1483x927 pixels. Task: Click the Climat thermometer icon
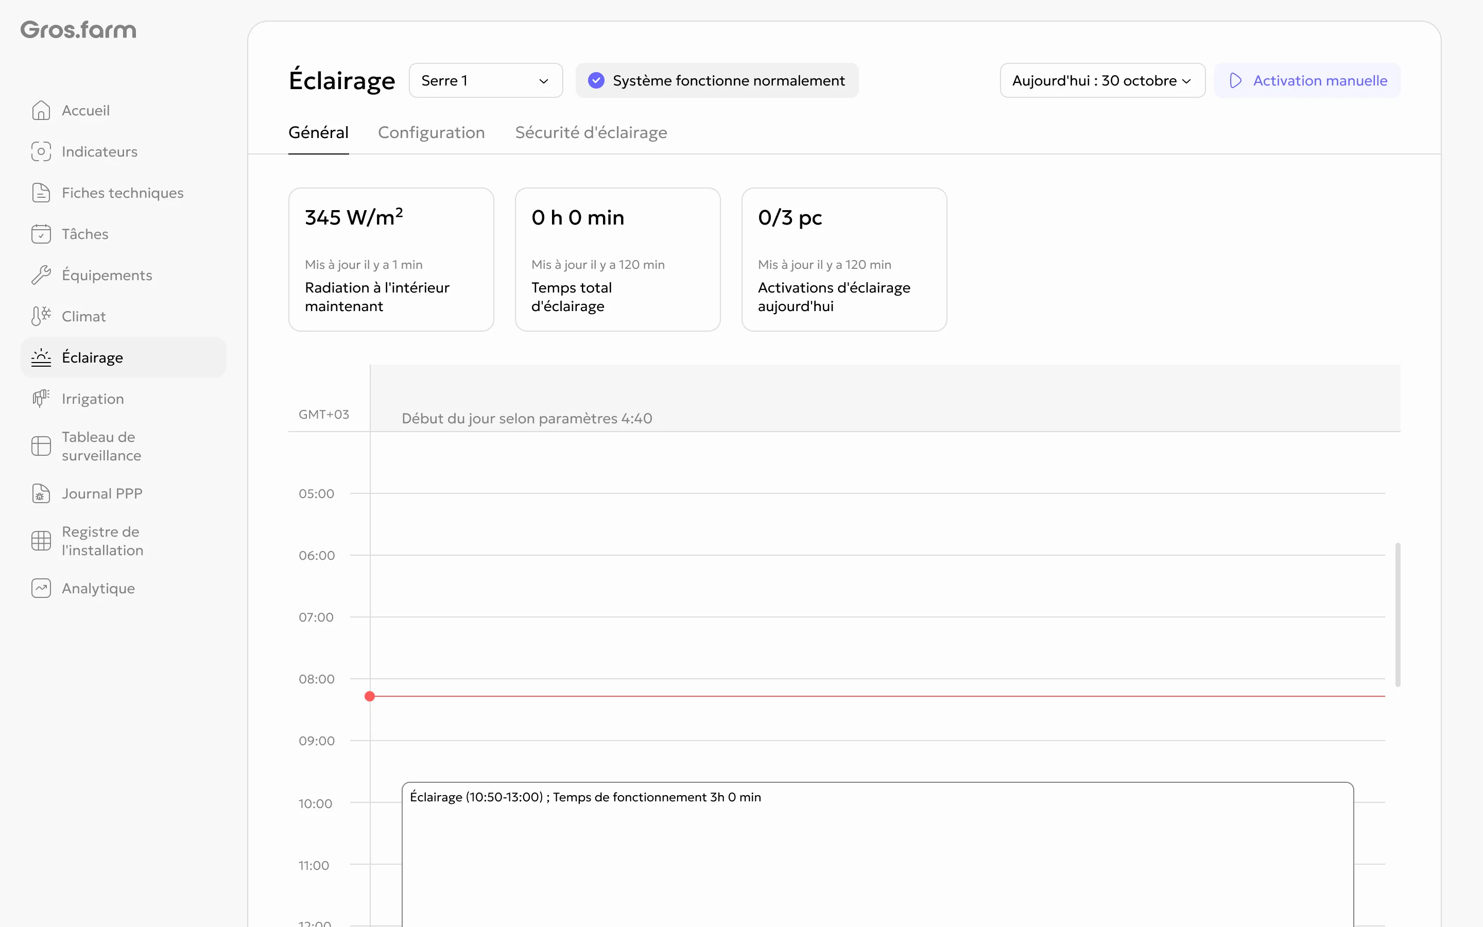coord(41,316)
